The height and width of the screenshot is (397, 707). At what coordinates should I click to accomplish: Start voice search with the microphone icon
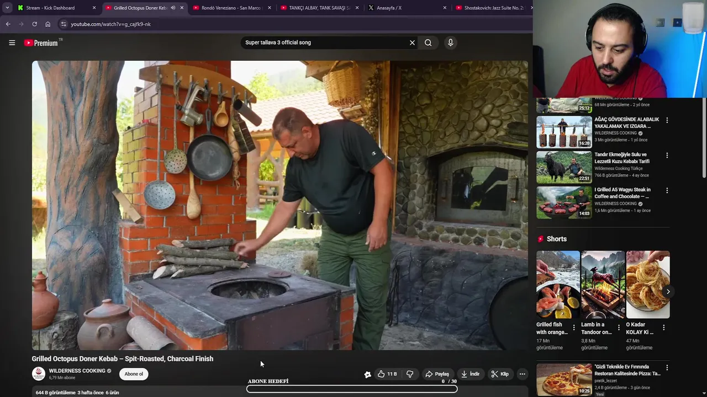tap(451, 42)
